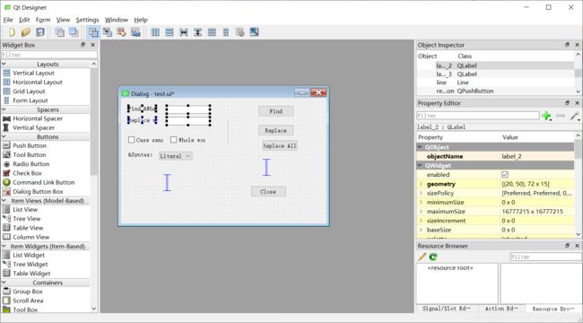Click Edit Resources pencil icon
This screenshot has height=323, width=583.
[422, 257]
